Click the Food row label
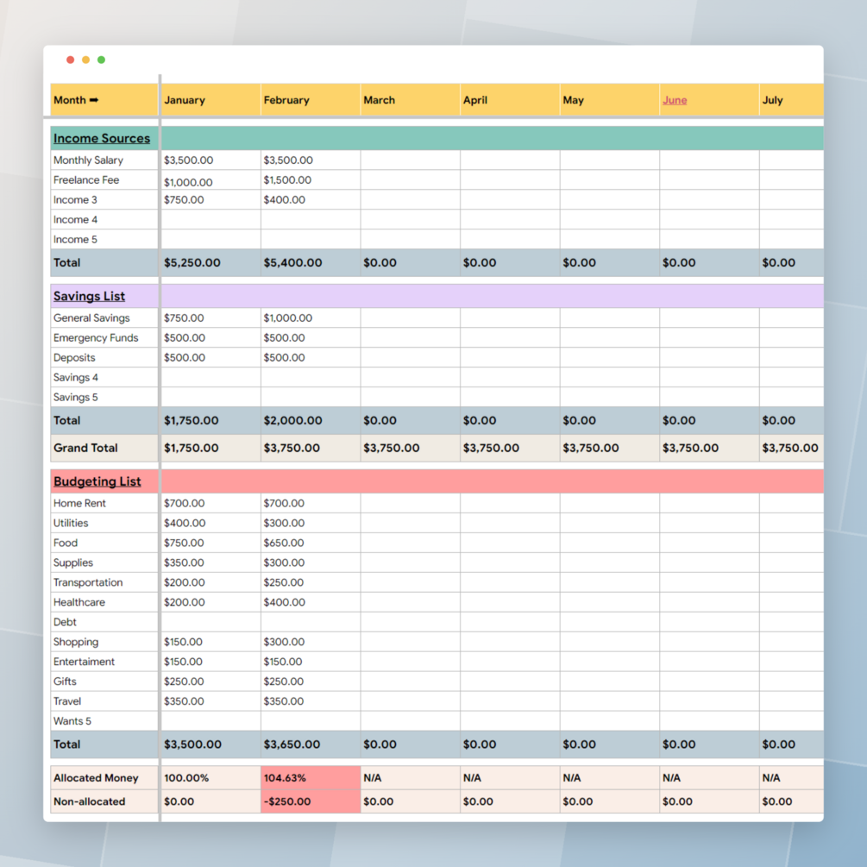 click(x=66, y=543)
